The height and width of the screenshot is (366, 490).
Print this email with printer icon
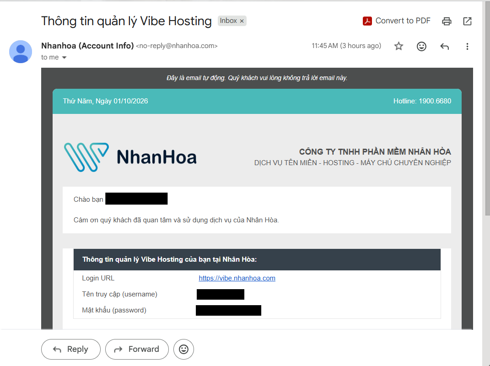[x=447, y=21]
